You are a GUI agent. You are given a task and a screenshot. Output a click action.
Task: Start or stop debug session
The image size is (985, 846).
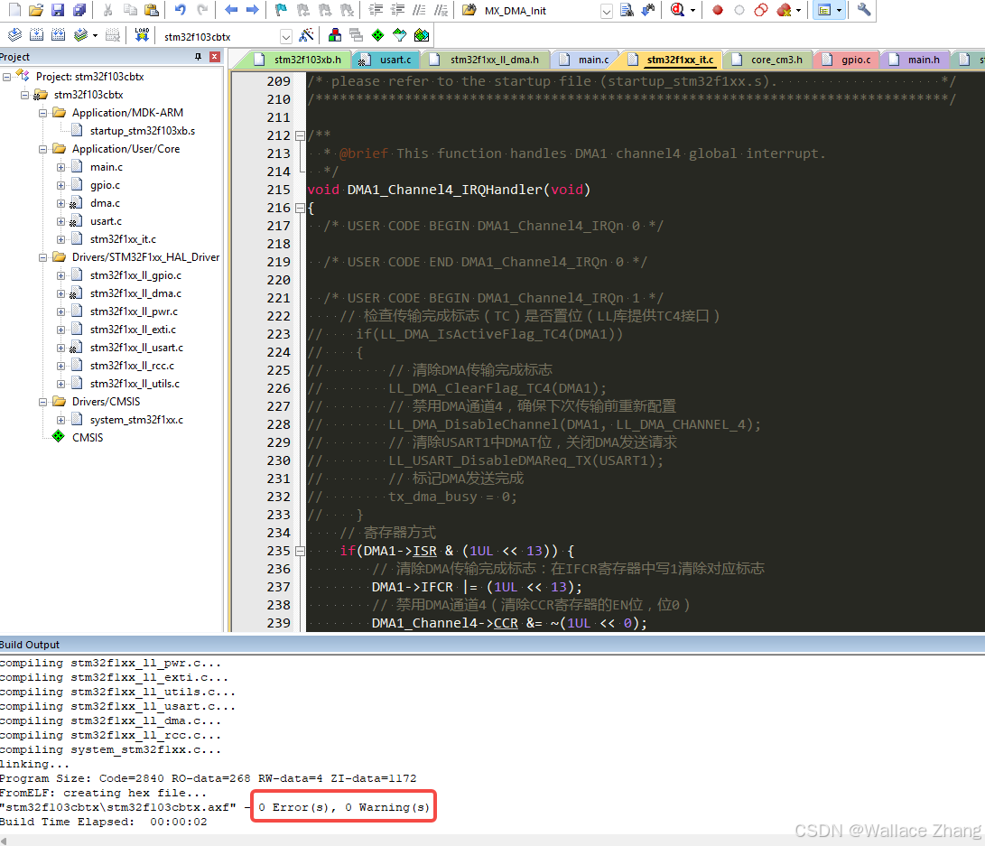(x=677, y=10)
